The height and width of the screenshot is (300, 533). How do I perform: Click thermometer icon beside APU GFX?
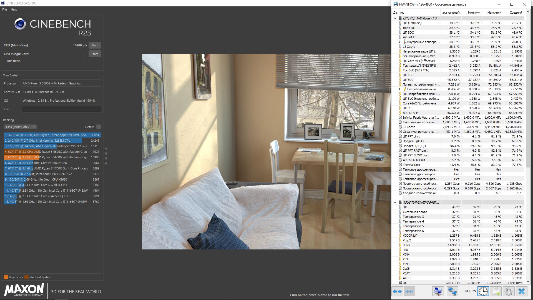400,37
